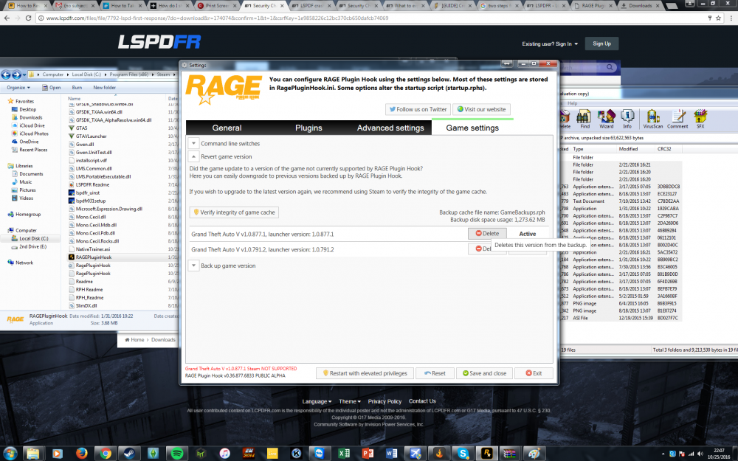Click Visit our website button
Screen dimensions: 738x461
481,109
